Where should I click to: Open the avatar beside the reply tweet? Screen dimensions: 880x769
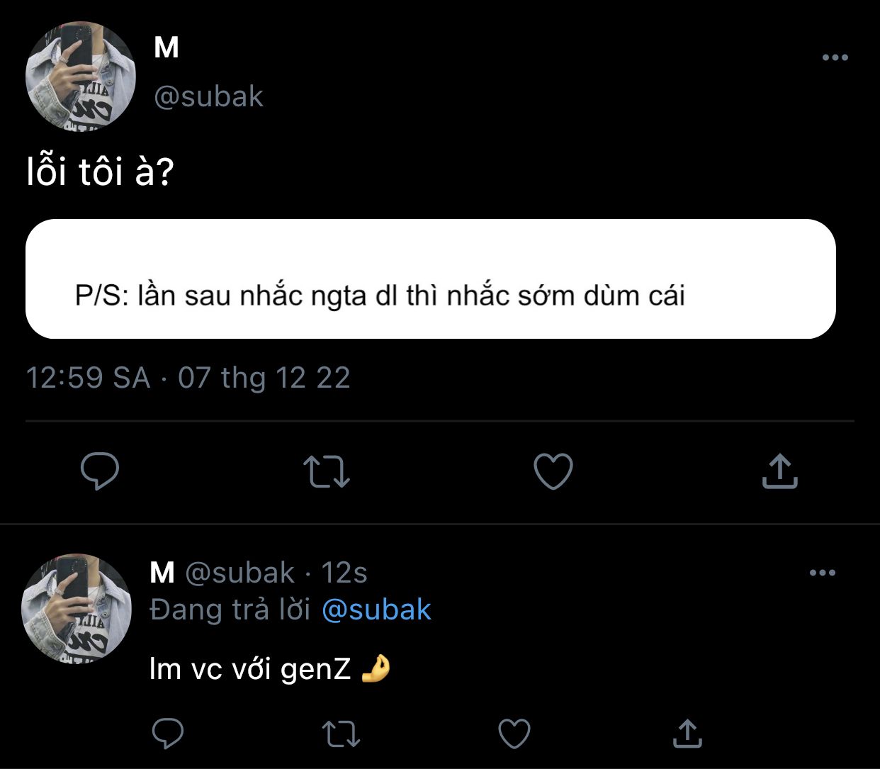76,609
